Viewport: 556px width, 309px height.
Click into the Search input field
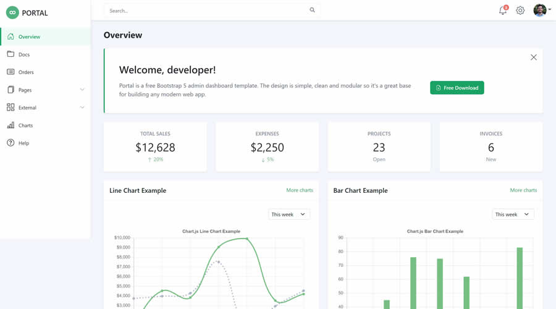212,11
